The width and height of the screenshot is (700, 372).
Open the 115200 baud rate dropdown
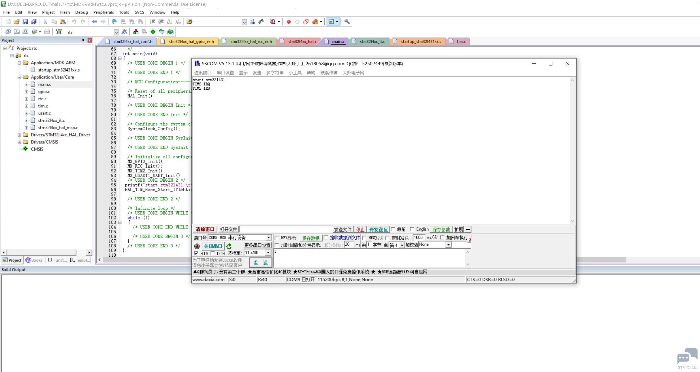click(268, 253)
